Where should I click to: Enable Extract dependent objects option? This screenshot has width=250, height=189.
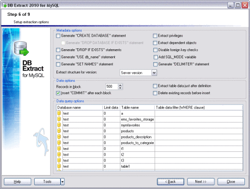[155, 43]
